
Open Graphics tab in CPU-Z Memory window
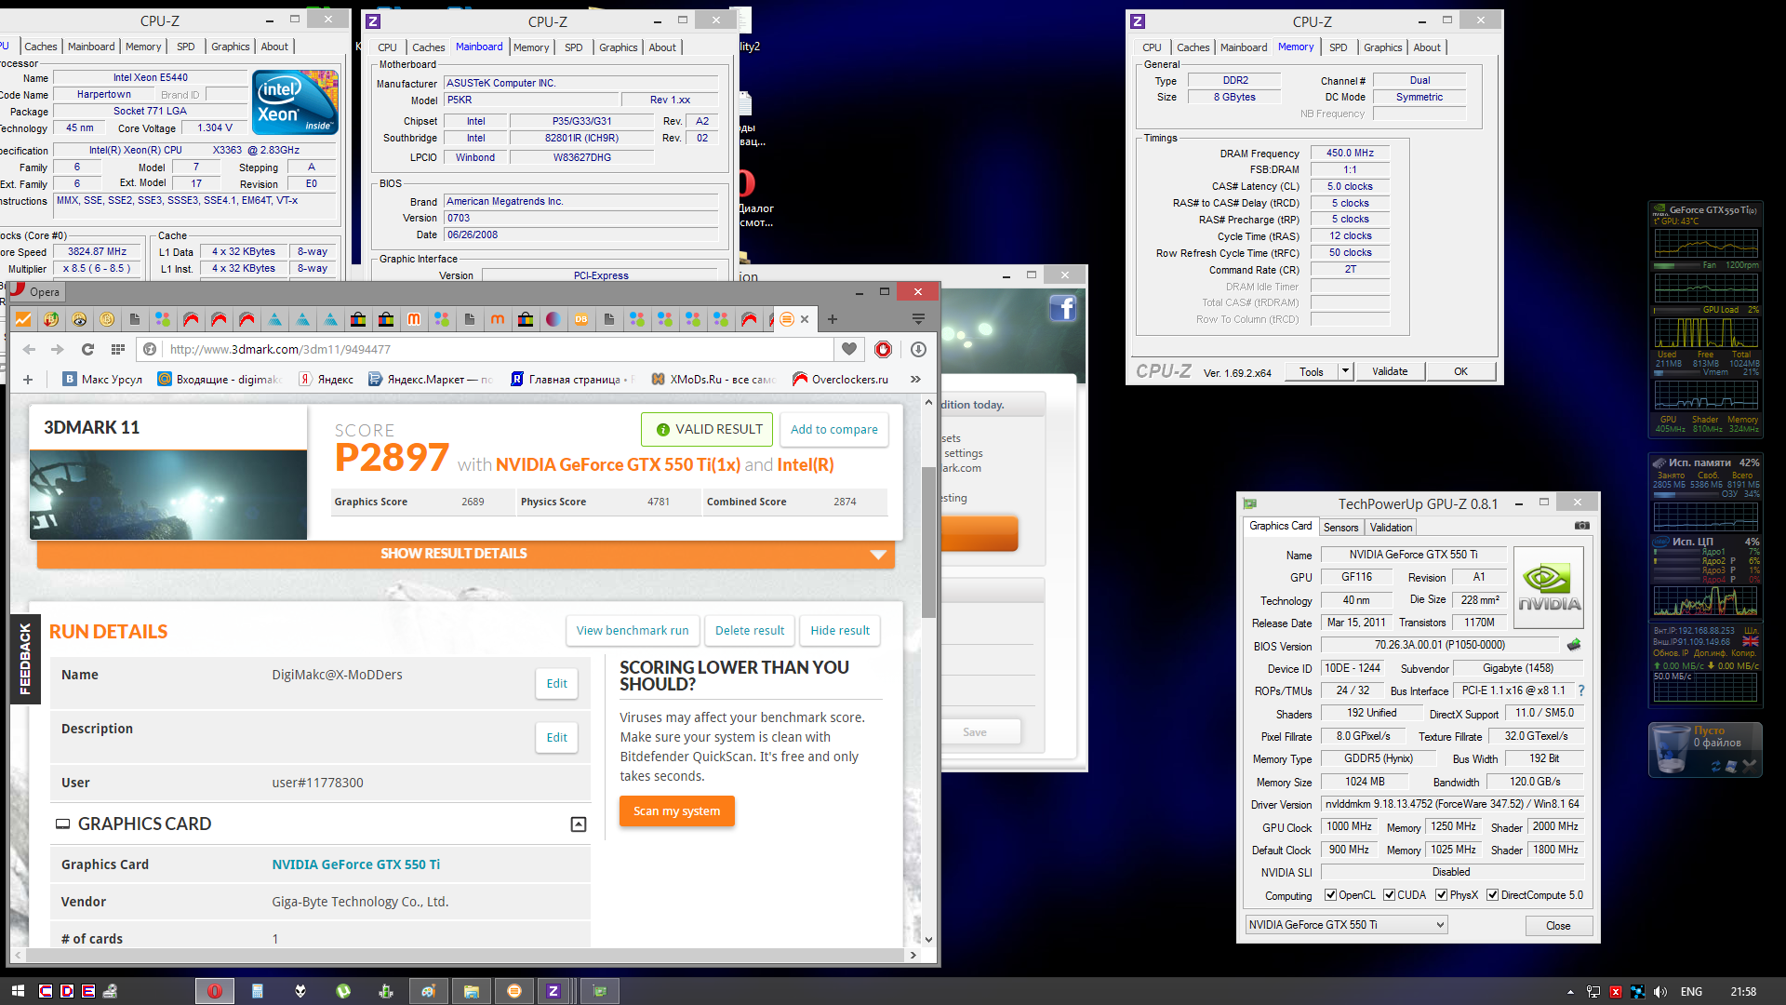(1382, 47)
